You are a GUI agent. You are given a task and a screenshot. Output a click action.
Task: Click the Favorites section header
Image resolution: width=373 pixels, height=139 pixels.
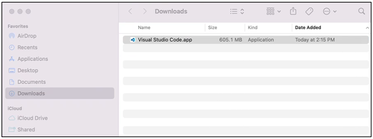click(x=18, y=26)
